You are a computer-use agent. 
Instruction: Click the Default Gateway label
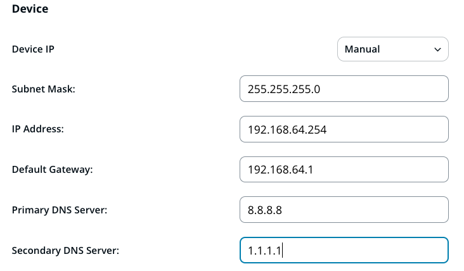52,170
